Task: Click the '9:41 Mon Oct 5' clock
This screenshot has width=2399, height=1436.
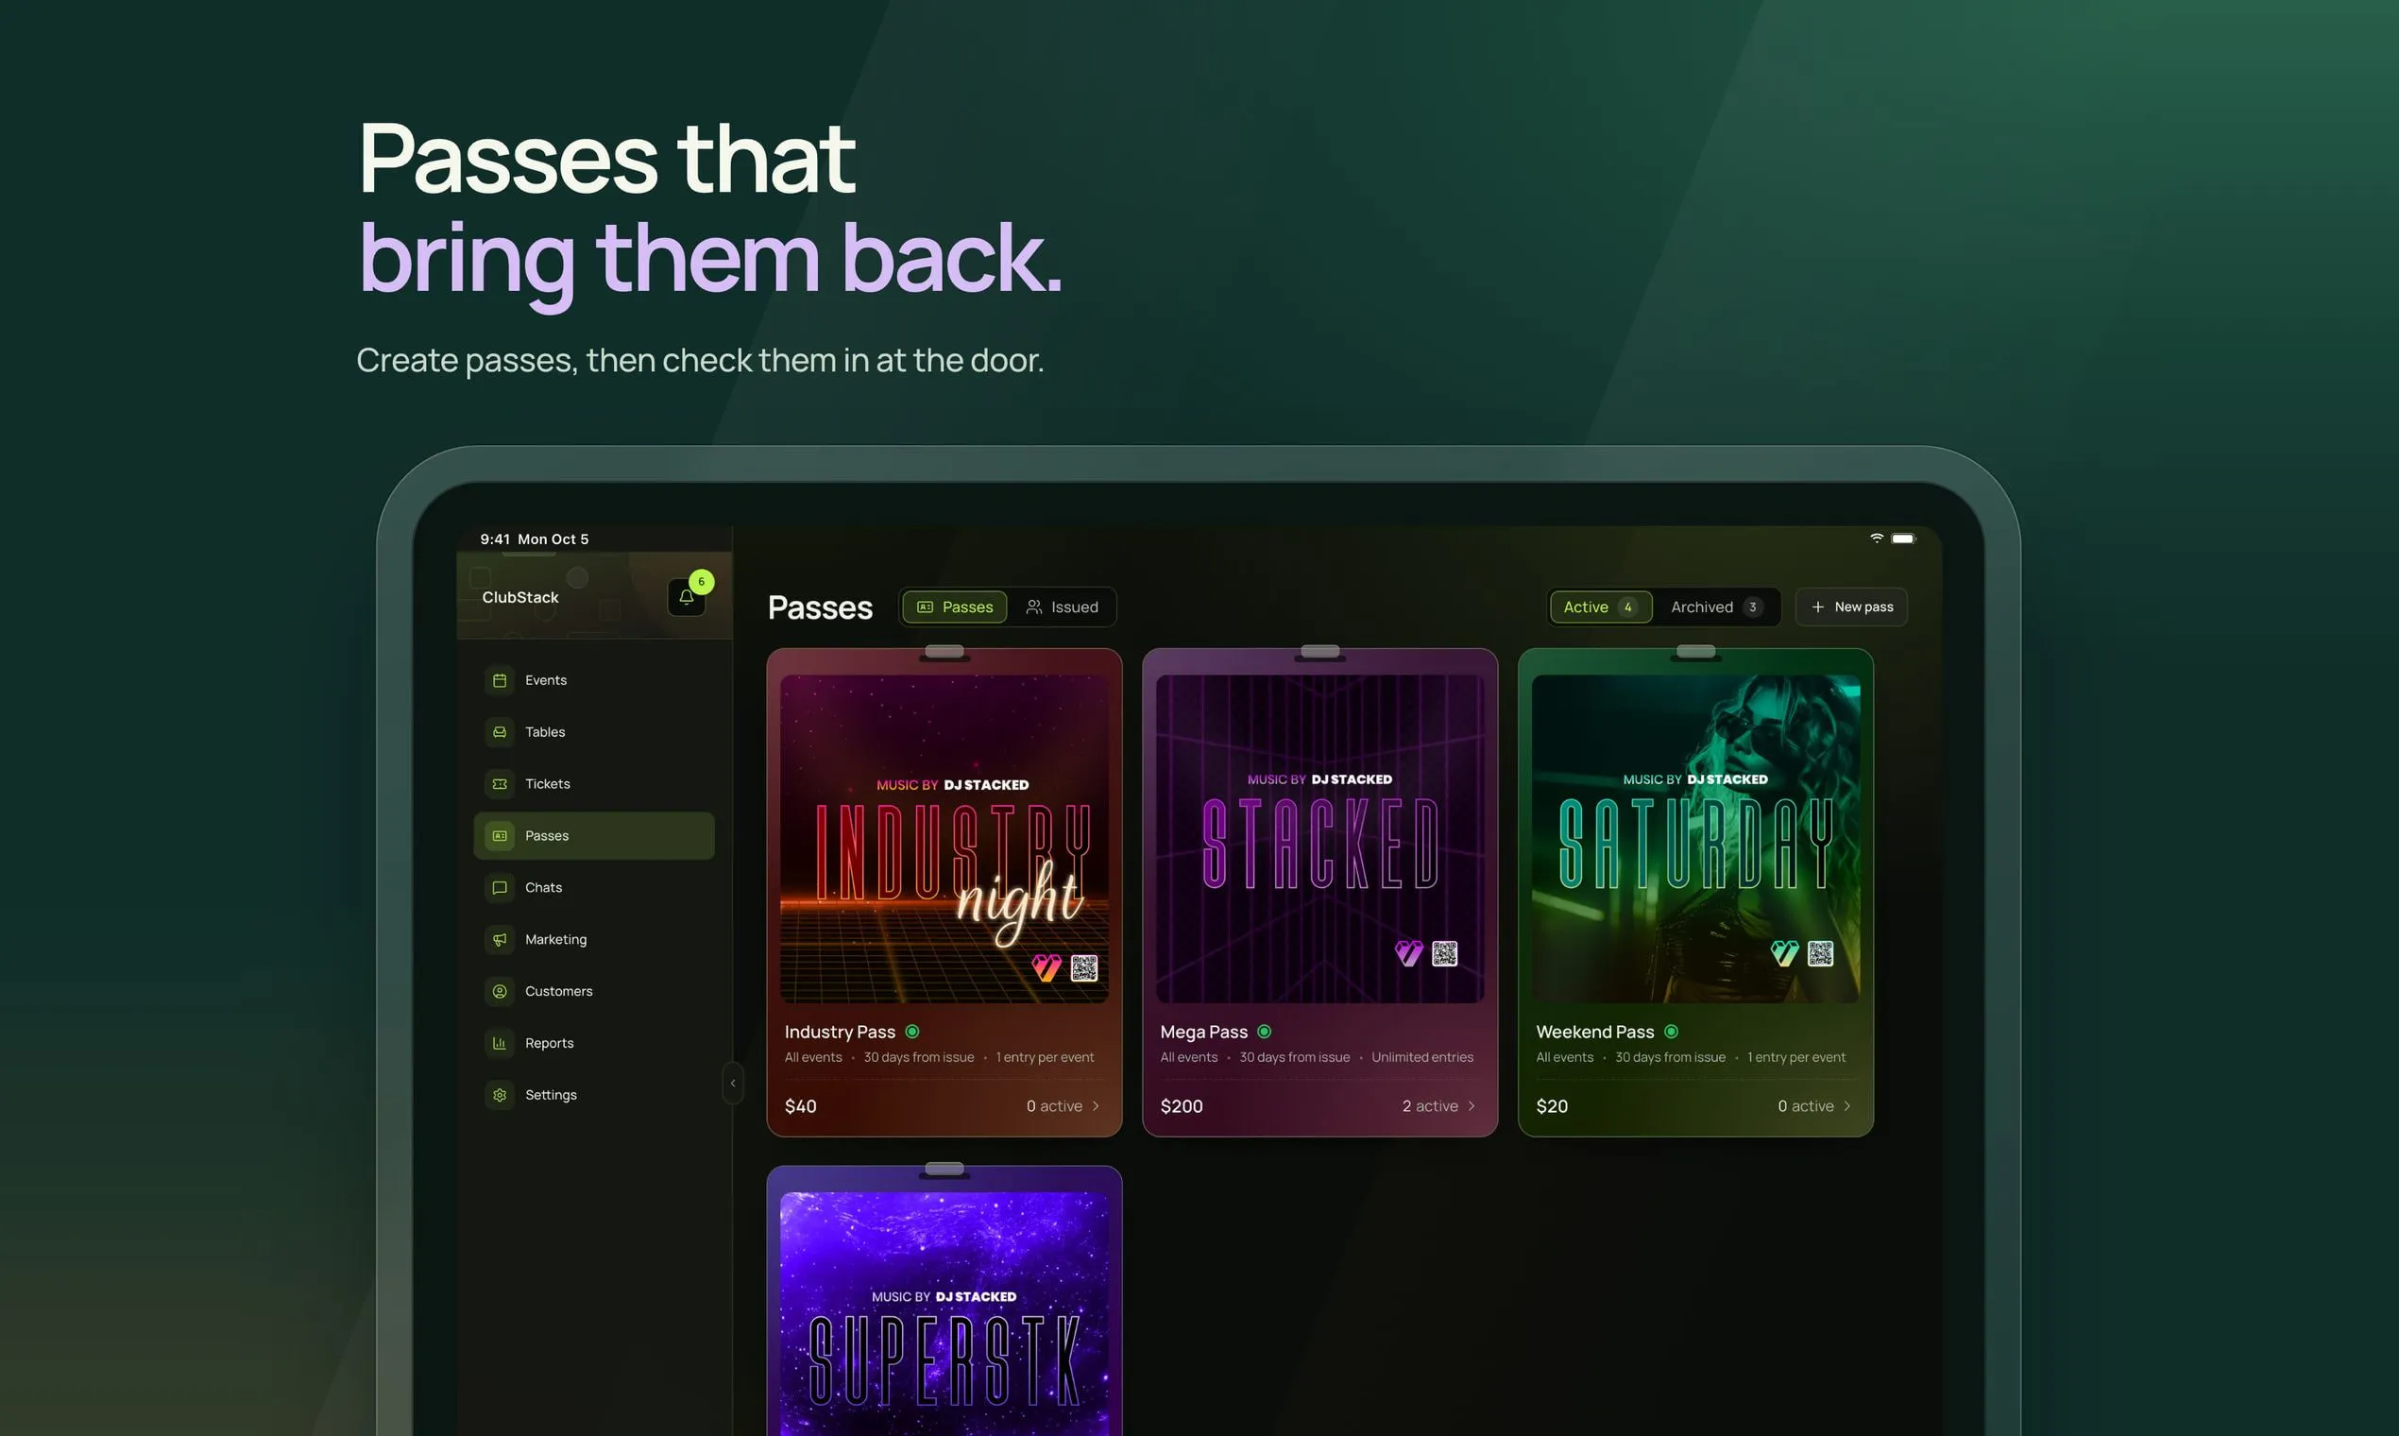Action: pos(534,539)
